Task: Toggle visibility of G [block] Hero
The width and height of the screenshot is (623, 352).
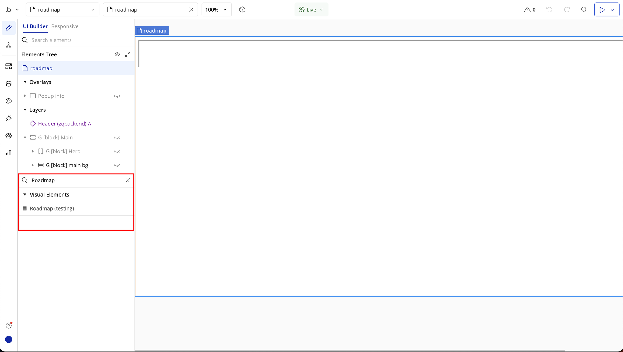Action: 117,152
